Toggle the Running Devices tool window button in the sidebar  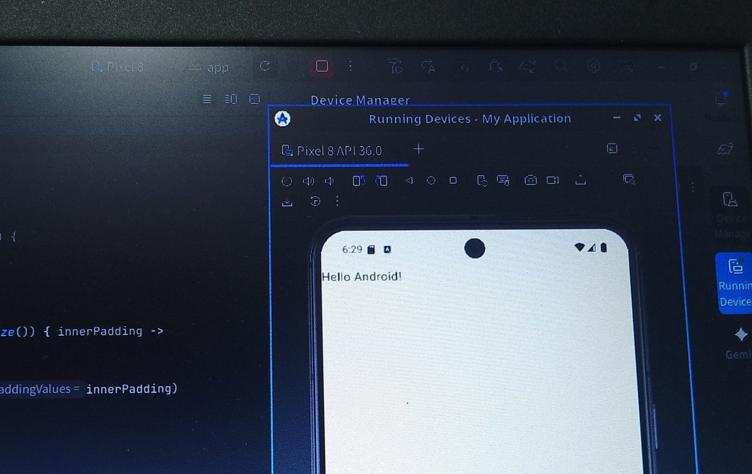coord(734,283)
